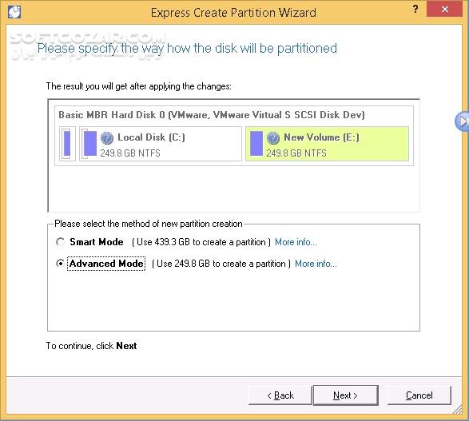Click the New Volume (E:) question mark icon
Image resolution: width=469 pixels, height=421 pixels.
[272, 138]
